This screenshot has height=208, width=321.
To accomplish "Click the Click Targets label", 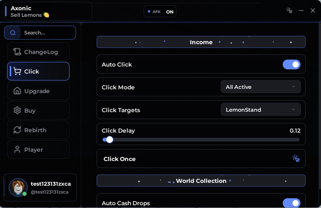I will (x=121, y=110).
